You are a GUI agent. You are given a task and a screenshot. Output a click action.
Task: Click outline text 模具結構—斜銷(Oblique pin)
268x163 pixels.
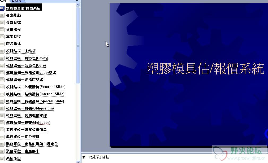pos(30,108)
